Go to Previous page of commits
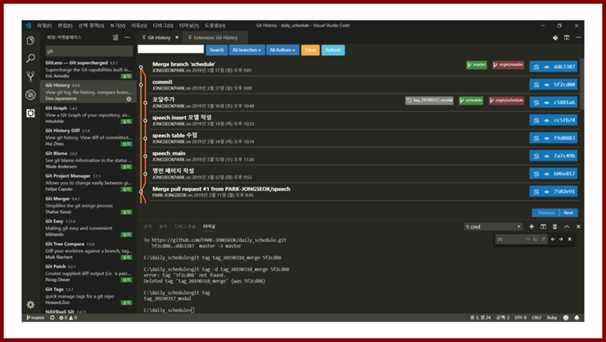Image resolution: width=606 pixels, height=342 pixels. coord(546,213)
